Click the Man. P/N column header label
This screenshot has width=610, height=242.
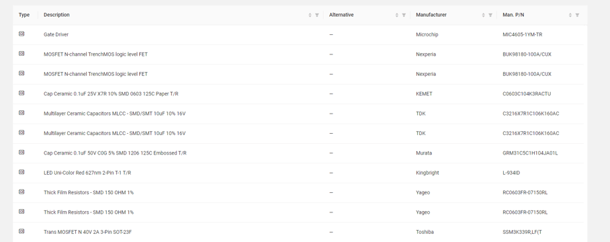513,15
